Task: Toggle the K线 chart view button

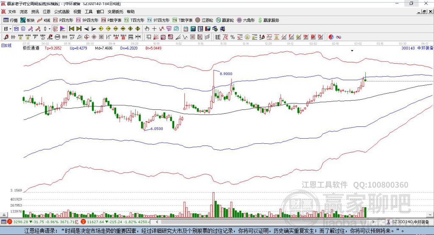Action: [44, 20]
